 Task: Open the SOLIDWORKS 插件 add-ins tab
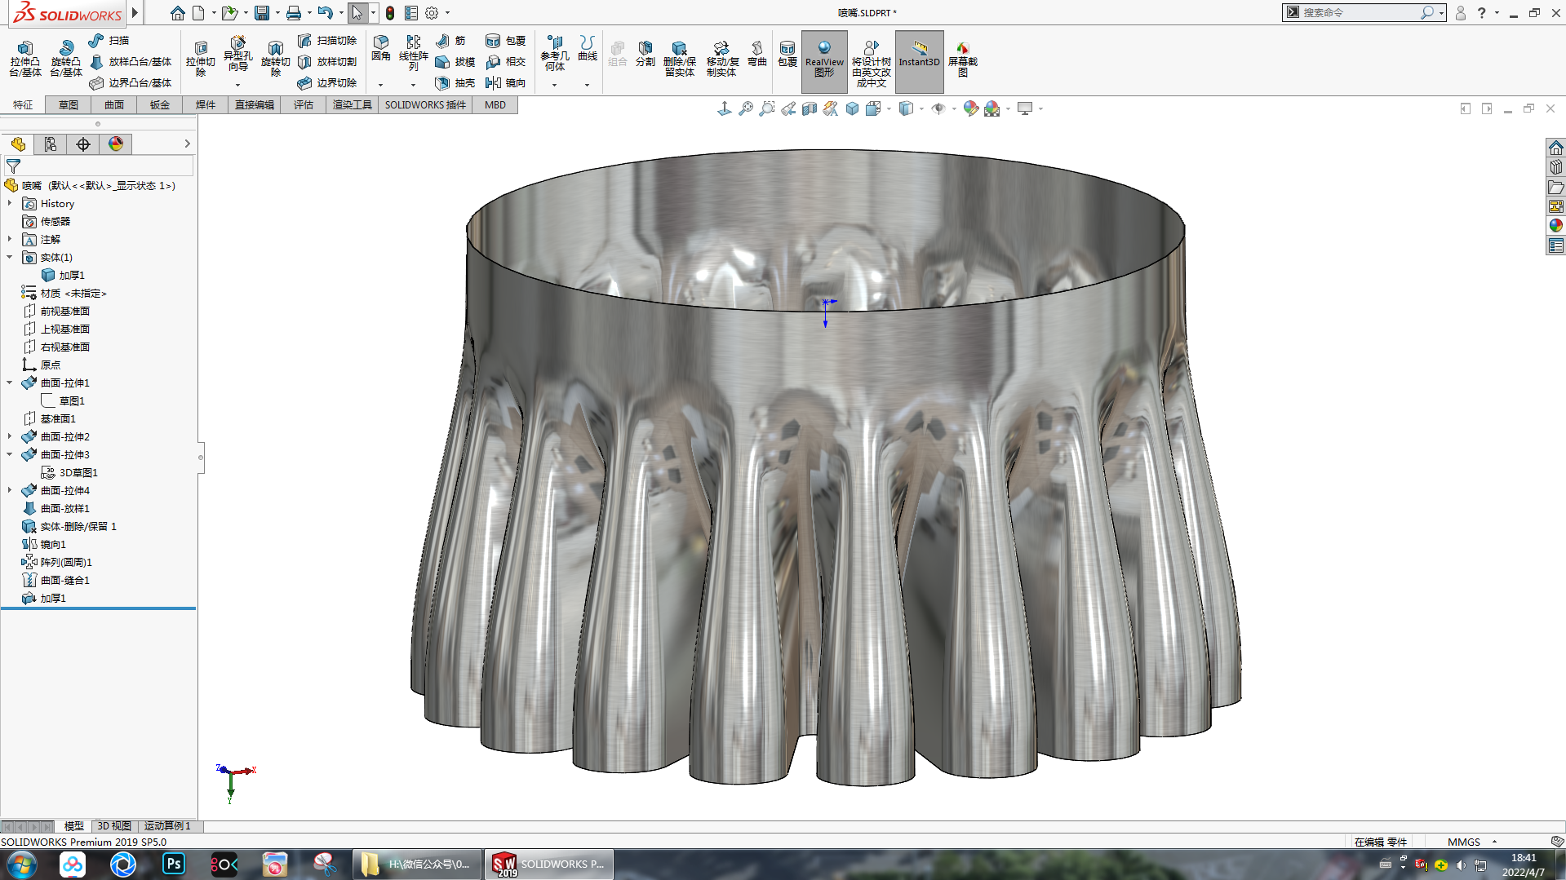425,105
